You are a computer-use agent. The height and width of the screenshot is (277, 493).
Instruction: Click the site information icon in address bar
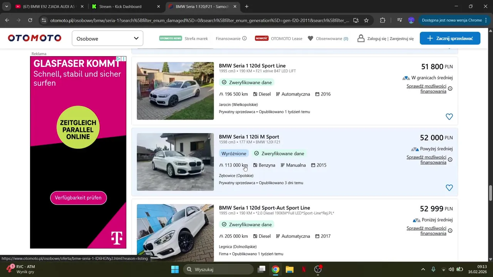[44, 20]
